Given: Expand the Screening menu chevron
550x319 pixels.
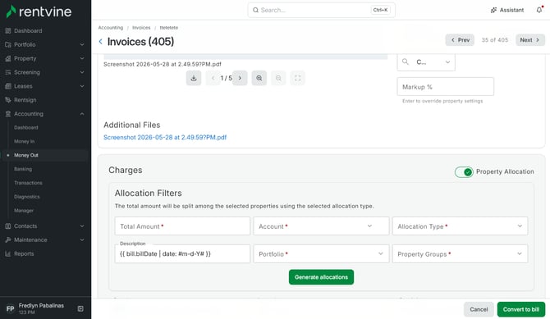Looking at the screenshot, I should click(x=82, y=72).
